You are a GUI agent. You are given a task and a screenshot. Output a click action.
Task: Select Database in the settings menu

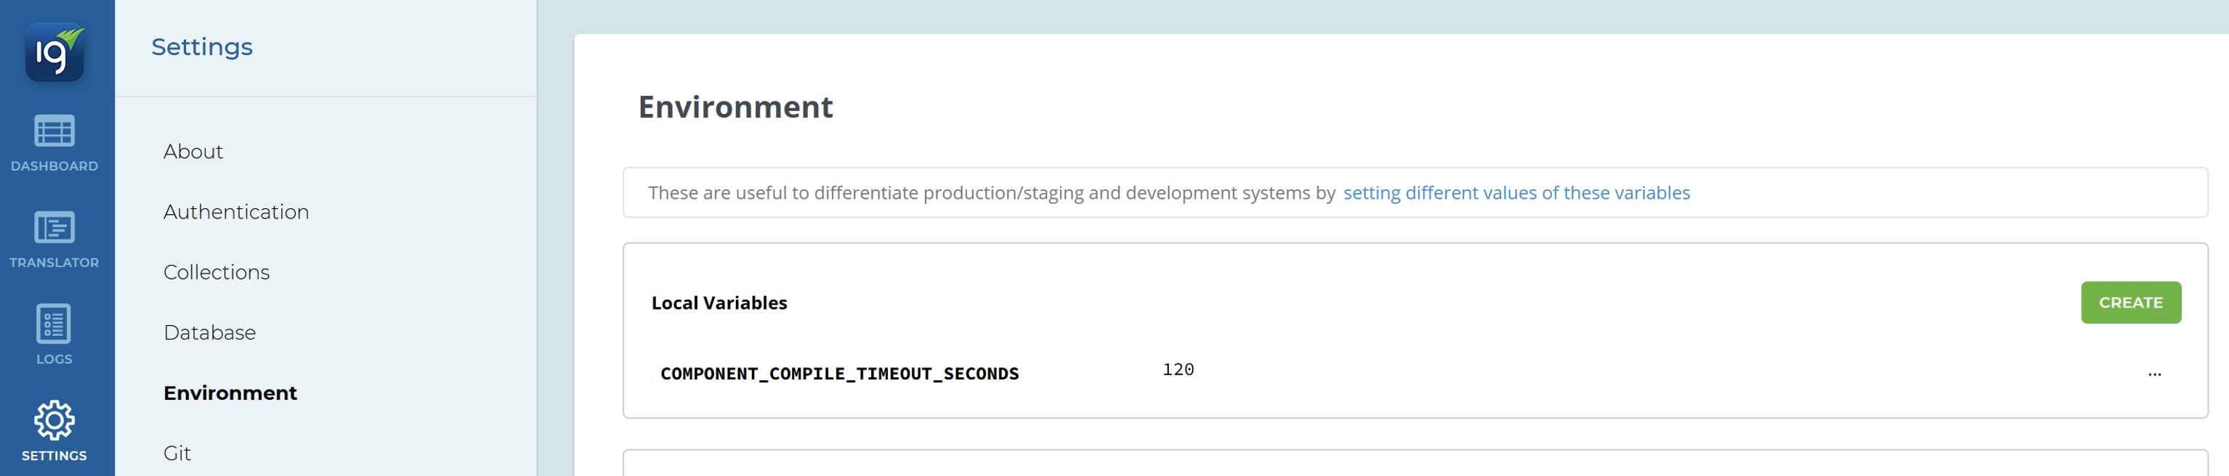pos(209,334)
